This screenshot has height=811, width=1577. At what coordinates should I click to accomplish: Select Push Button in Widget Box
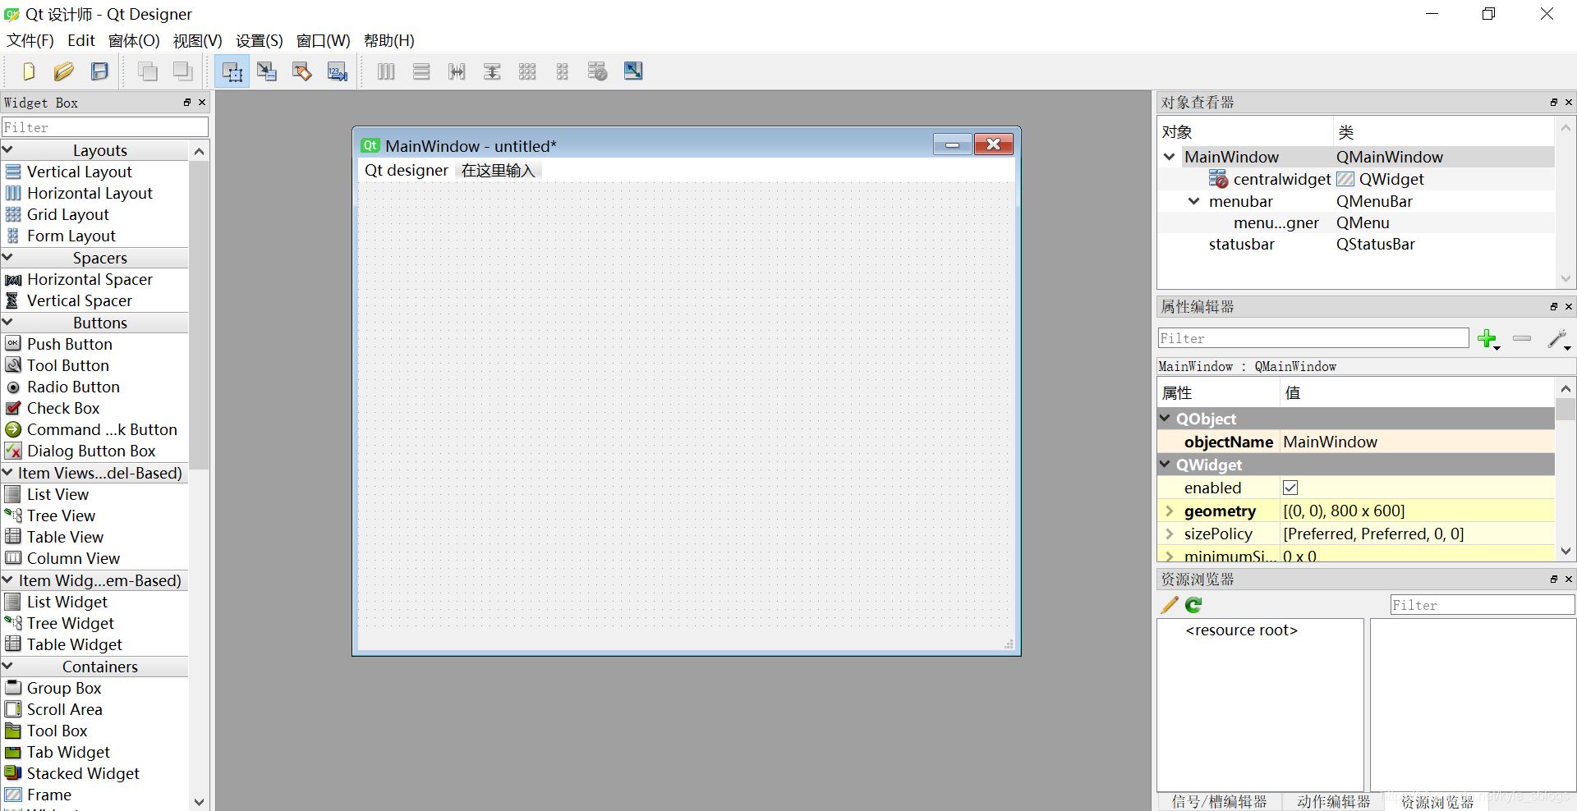69,344
